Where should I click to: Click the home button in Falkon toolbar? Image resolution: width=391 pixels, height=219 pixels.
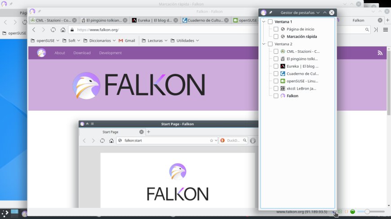(x=63, y=30)
